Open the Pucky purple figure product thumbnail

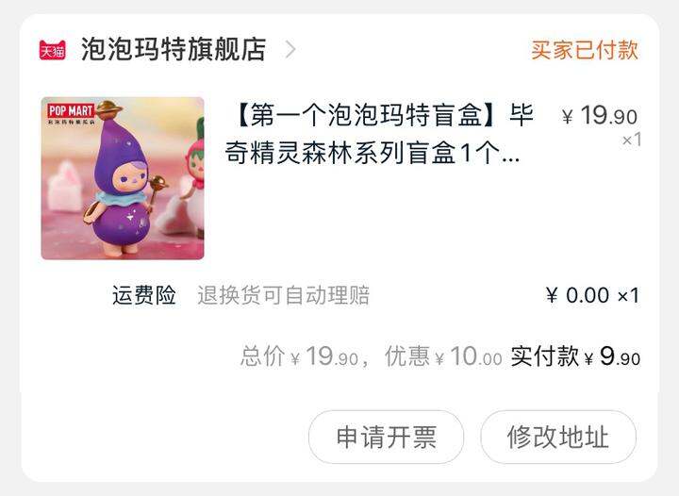click(123, 178)
